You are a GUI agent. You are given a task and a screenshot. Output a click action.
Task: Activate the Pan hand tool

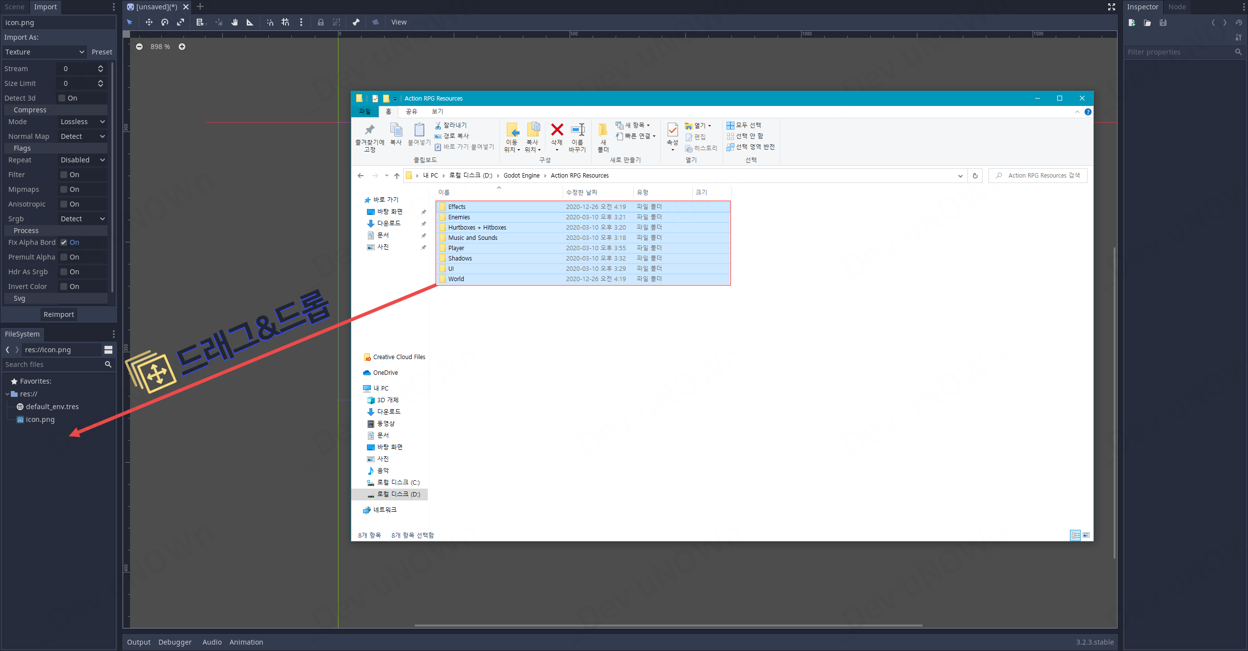tap(234, 22)
